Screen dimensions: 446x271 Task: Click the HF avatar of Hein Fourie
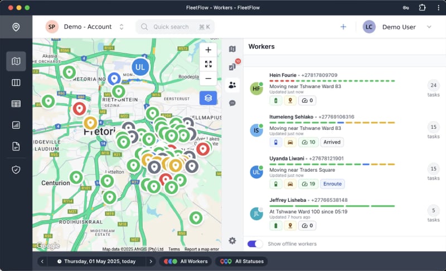pyautogui.click(x=256, y=89)
